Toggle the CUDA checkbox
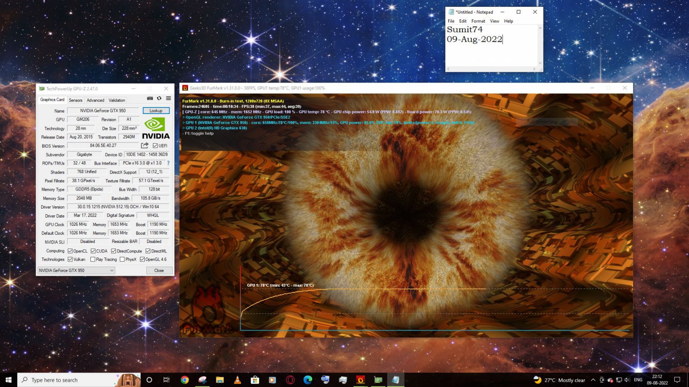Image resolution: width=689 pixels, height=387 pixels. pyautogui.click(x=93, y=251)
